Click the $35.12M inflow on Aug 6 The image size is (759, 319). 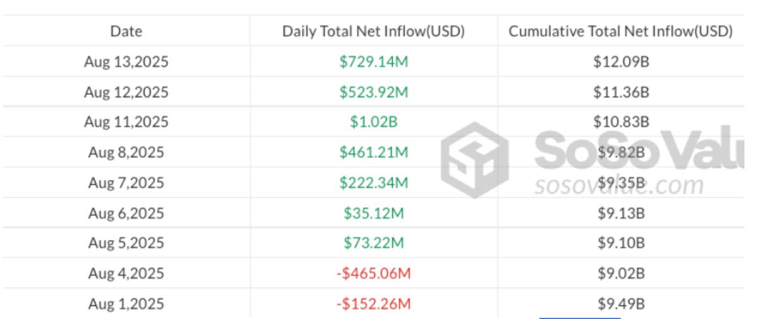[x=374, y=213]
